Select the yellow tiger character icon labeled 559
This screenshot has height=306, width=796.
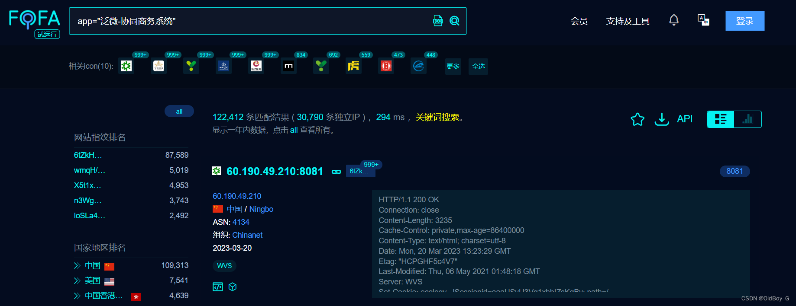[353, 66]
